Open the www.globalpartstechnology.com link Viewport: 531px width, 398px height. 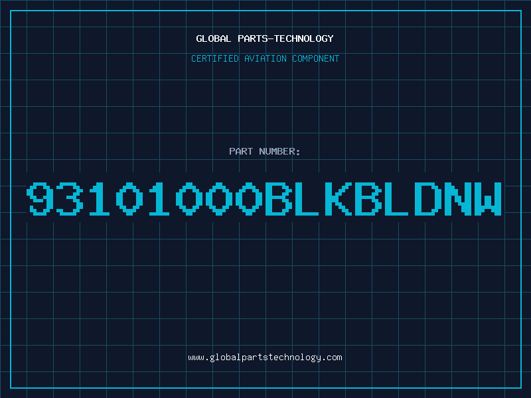pos(265,358)
